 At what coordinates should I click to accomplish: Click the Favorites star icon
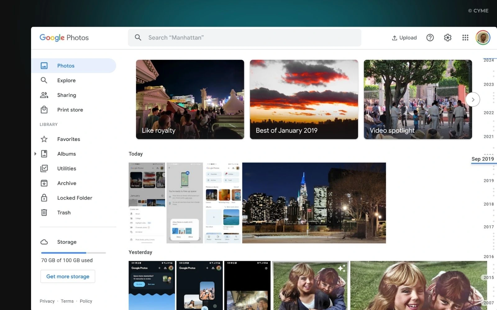44,139
